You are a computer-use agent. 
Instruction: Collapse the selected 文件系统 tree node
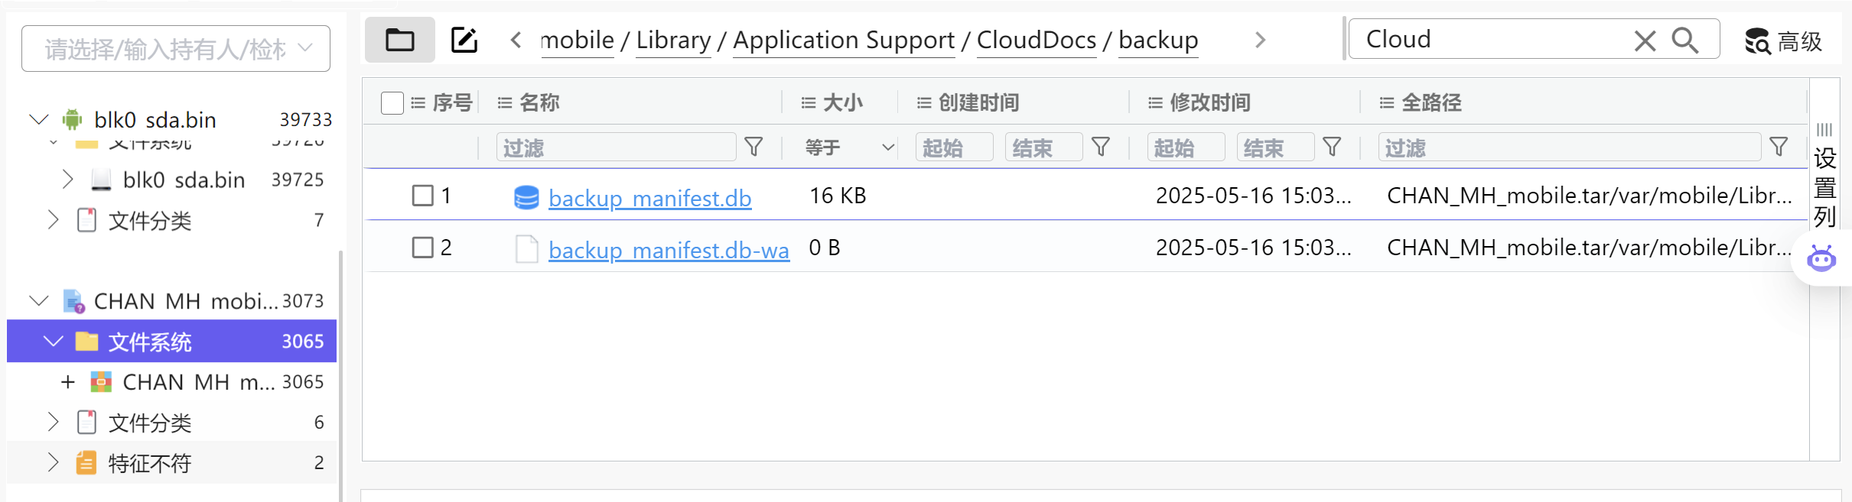point(53,341)
